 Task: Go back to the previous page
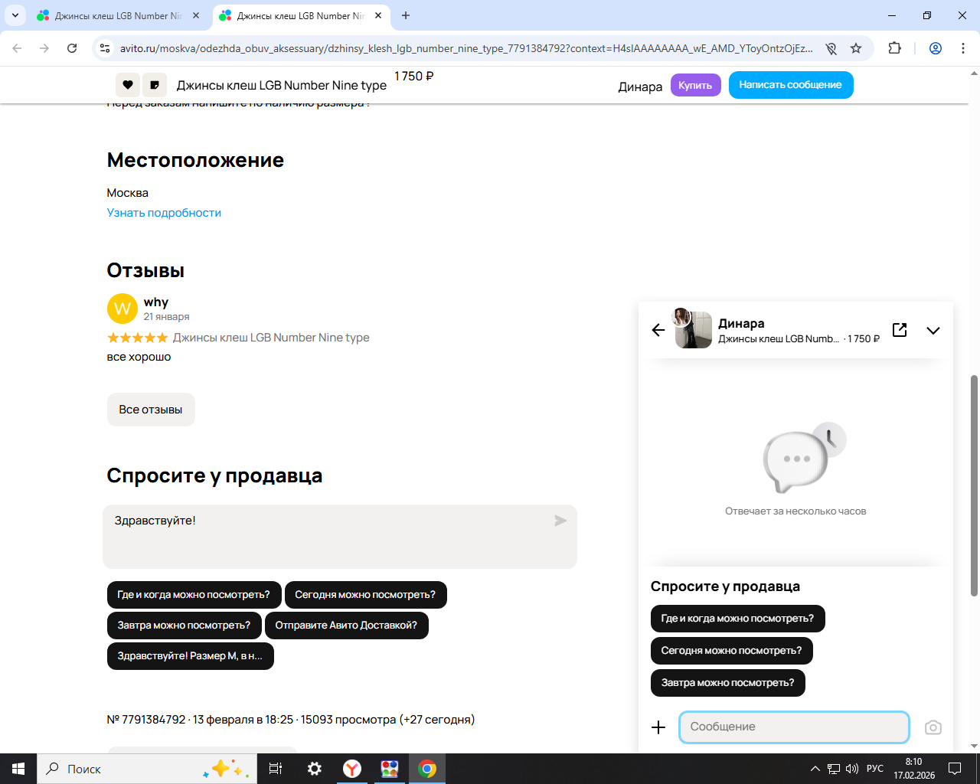tap(18, 48)
